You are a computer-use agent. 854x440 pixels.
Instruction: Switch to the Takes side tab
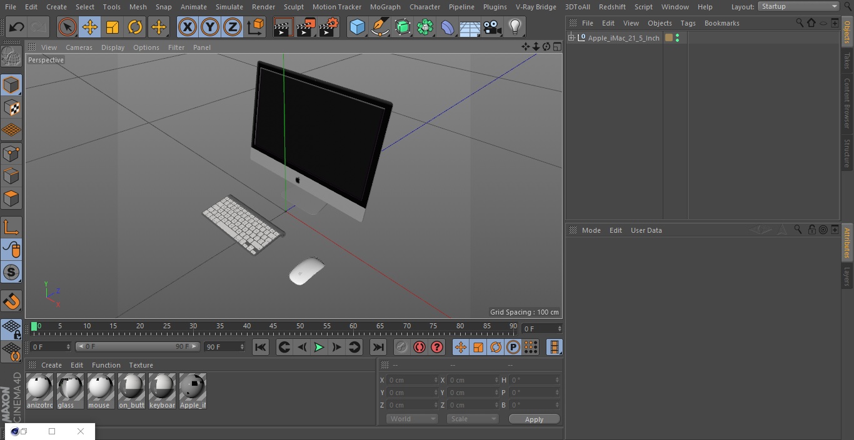pos(847,61)
